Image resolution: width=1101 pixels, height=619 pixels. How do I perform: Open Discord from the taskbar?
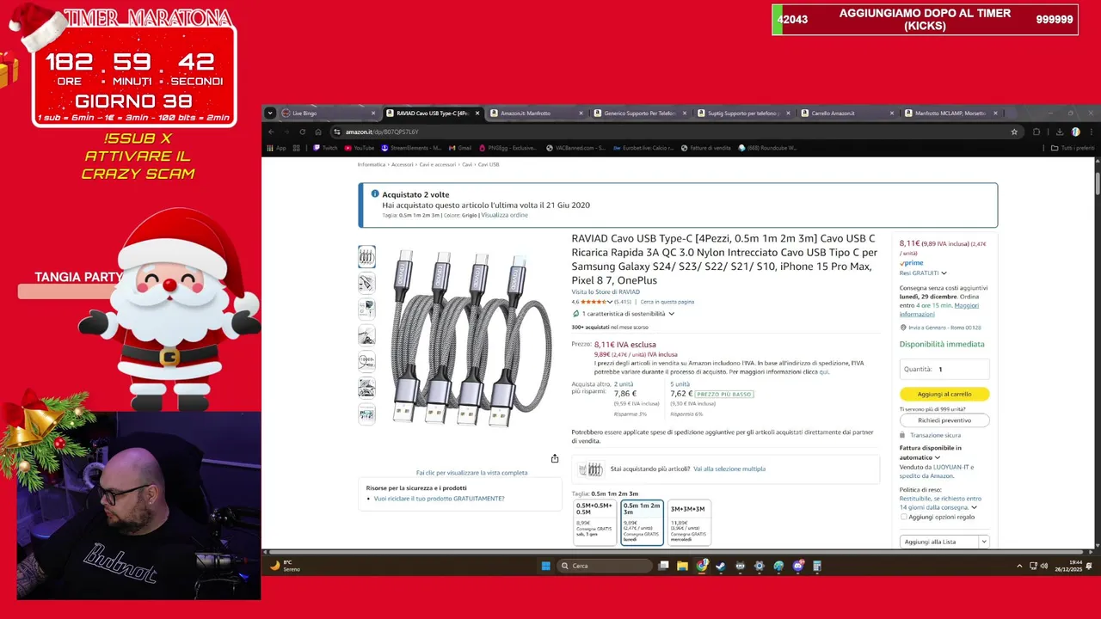pyautogui.click(x=797, y=566)
